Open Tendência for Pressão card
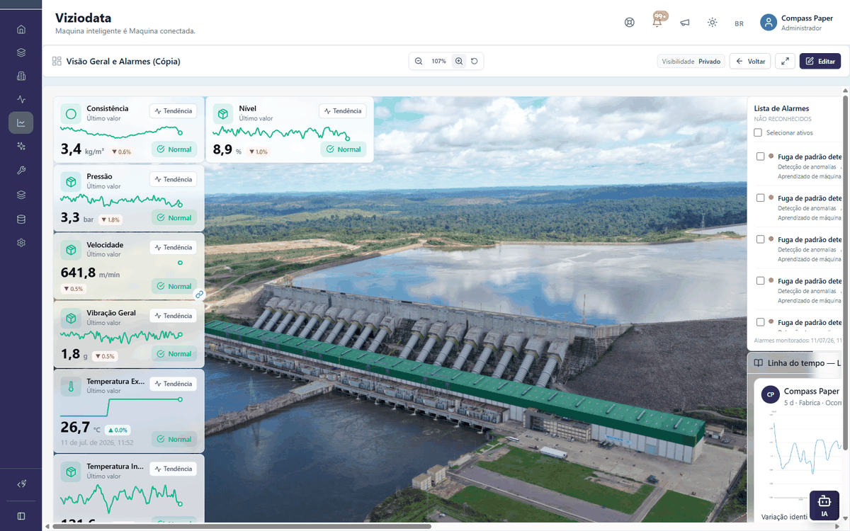The width and height of the screenshot is (850, 531). pos(174,179)
